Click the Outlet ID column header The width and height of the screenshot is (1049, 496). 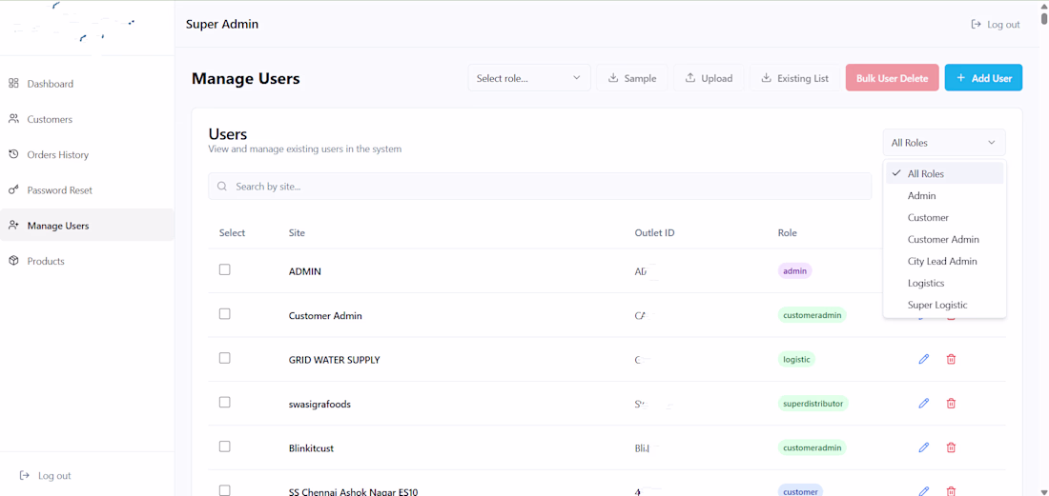click(x=654, y=233)
